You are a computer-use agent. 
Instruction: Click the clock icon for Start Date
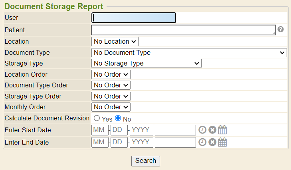[x=203, y=130]
